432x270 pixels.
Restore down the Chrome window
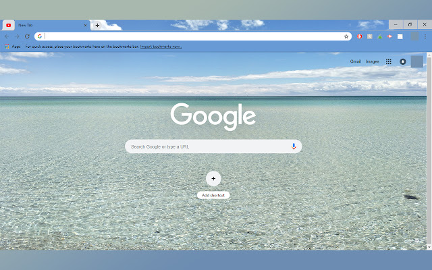coord(410,24)
